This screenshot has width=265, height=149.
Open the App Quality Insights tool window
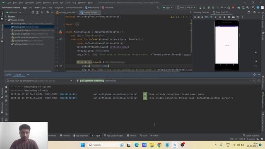pos(113,136)
